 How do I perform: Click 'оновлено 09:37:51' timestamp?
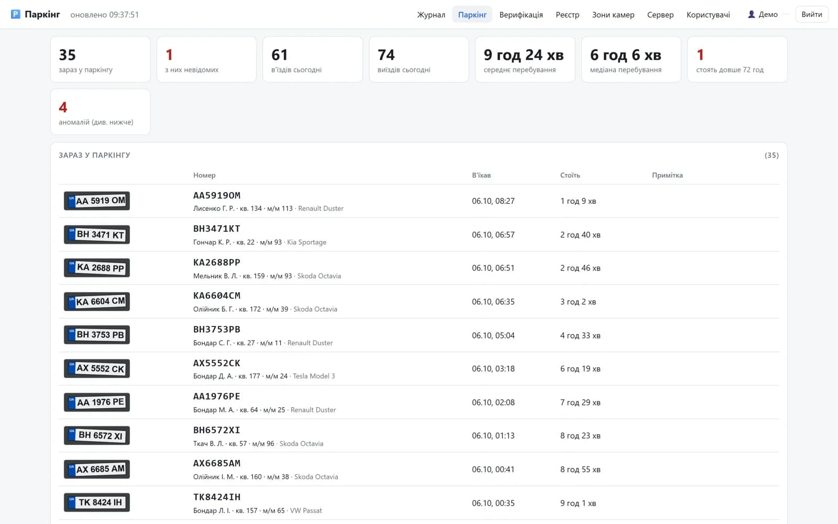(x=105, y=15)
